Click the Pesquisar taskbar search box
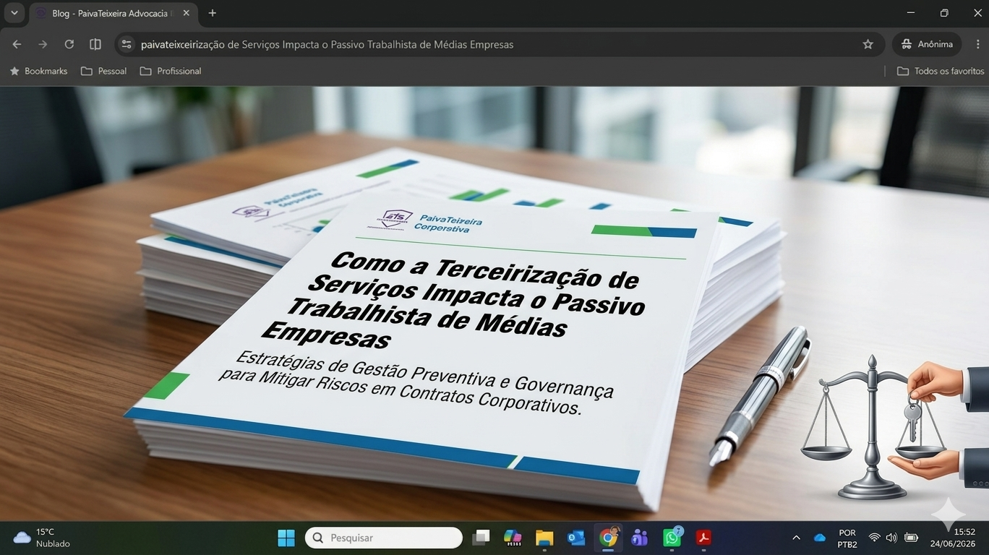The width and height of the screenshot is (989, 555). click(384, 538)
